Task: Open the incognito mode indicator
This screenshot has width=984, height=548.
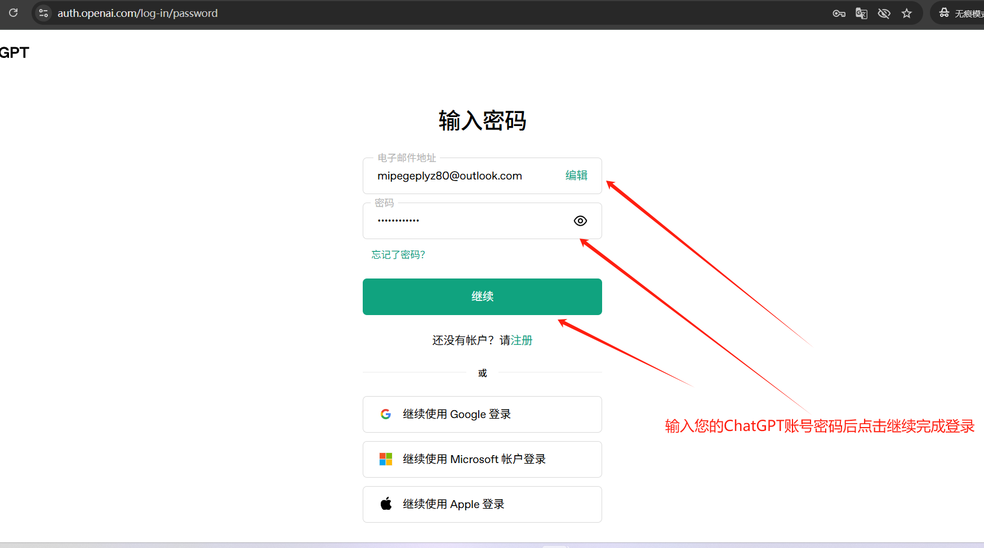Action: point(961,13)
